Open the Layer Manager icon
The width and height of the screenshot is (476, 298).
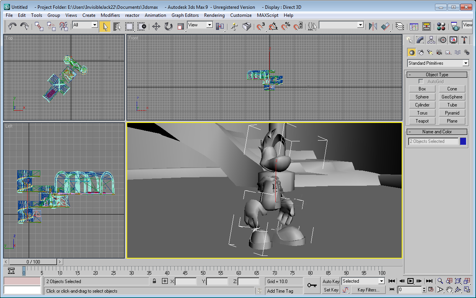pos(400,26)
